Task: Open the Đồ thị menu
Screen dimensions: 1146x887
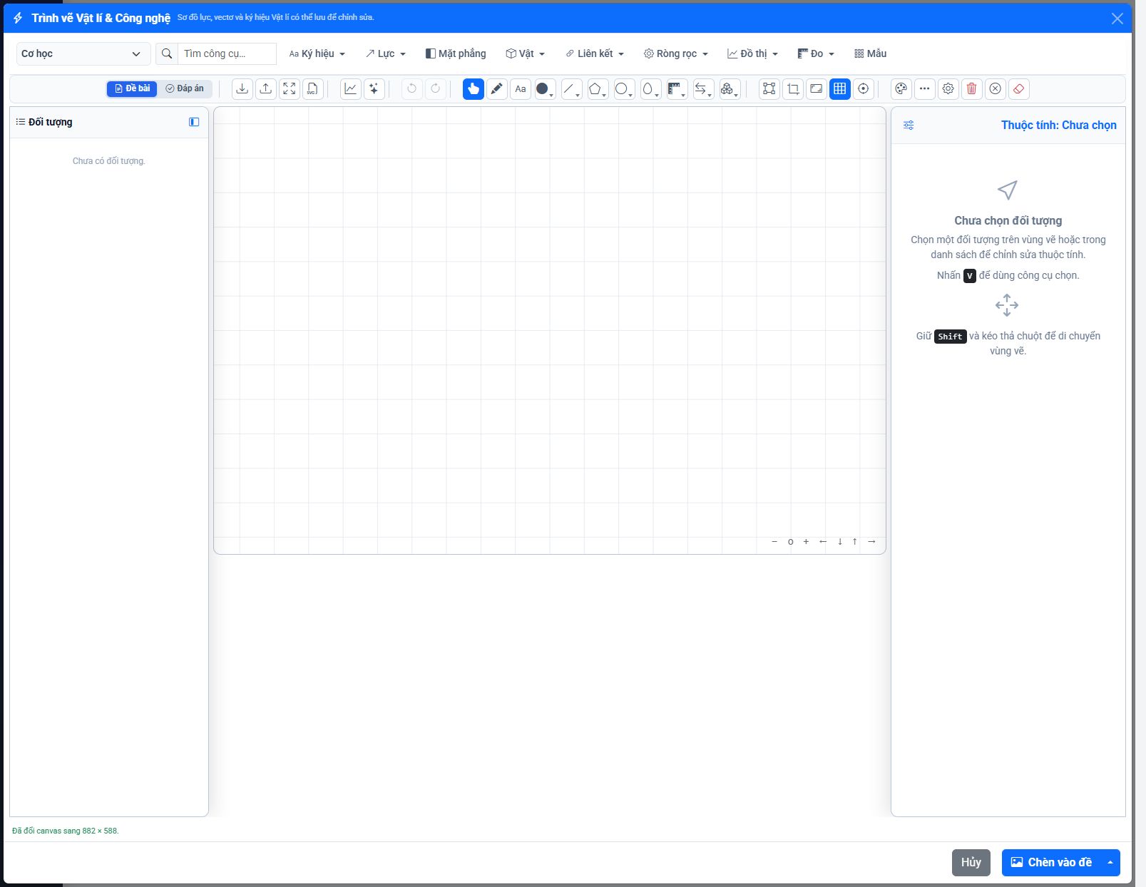Action: (x=753, y=53)
